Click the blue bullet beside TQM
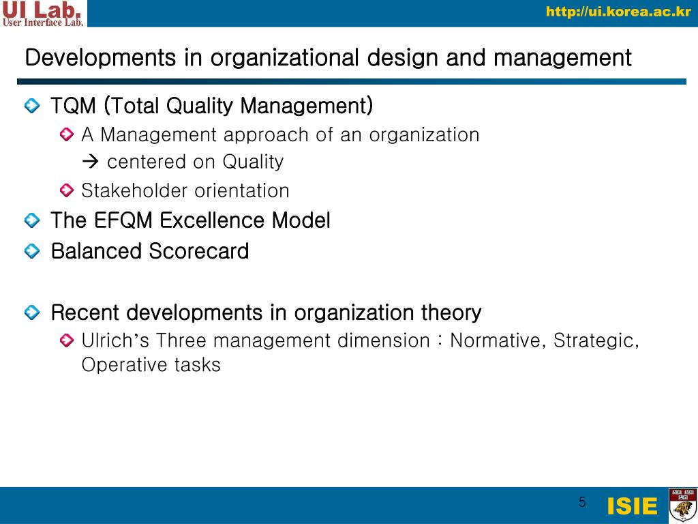The image size is (698, 524). point(32,106)
